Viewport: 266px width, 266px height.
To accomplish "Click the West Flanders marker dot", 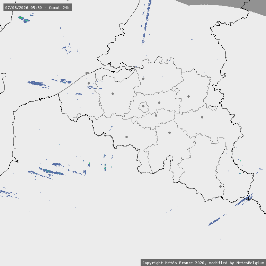I will 89,83.
